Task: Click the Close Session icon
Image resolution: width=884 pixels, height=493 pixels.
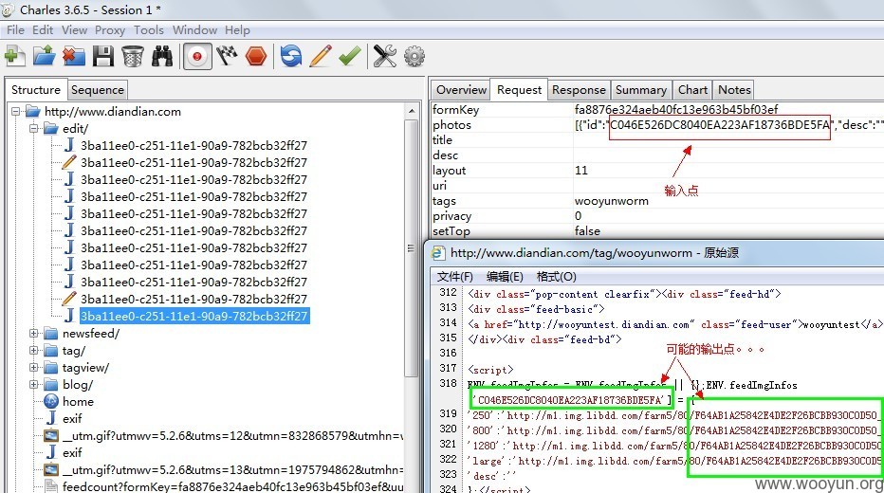Action: [x=73, y=56]
